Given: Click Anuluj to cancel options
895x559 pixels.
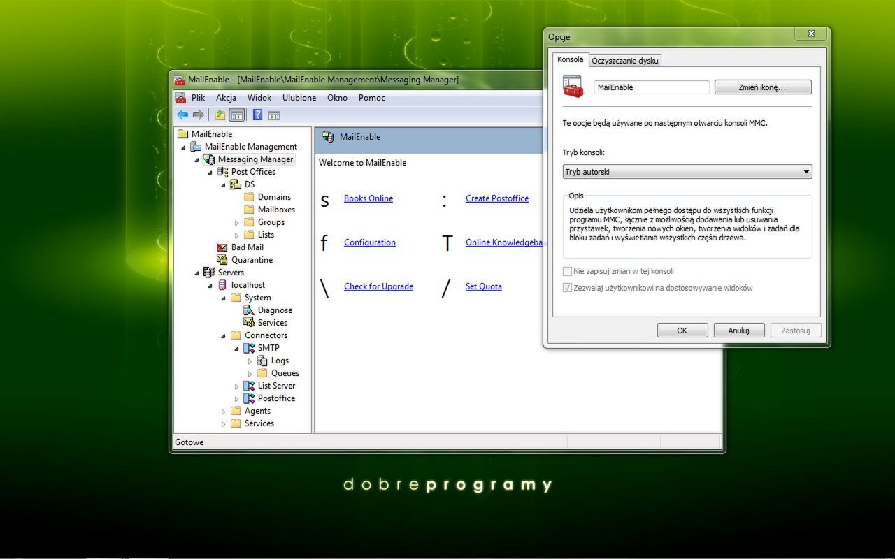Looking at the screenshot, I should click(x=739, y=331).
